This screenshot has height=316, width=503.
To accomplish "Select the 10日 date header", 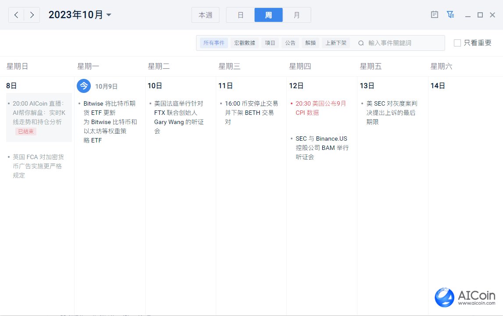I will click(x=155, y=86).
